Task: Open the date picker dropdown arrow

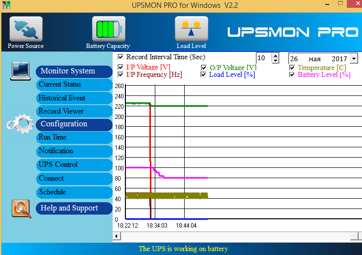Action: pos(354,58)
